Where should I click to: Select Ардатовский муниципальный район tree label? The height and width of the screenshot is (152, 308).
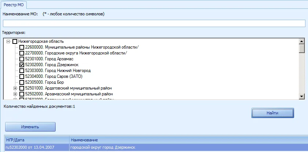68,88
